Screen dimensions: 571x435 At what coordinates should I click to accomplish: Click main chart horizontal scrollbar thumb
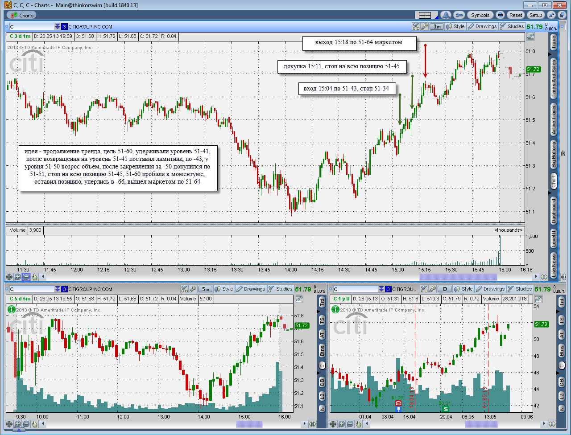tap(458, 277)
